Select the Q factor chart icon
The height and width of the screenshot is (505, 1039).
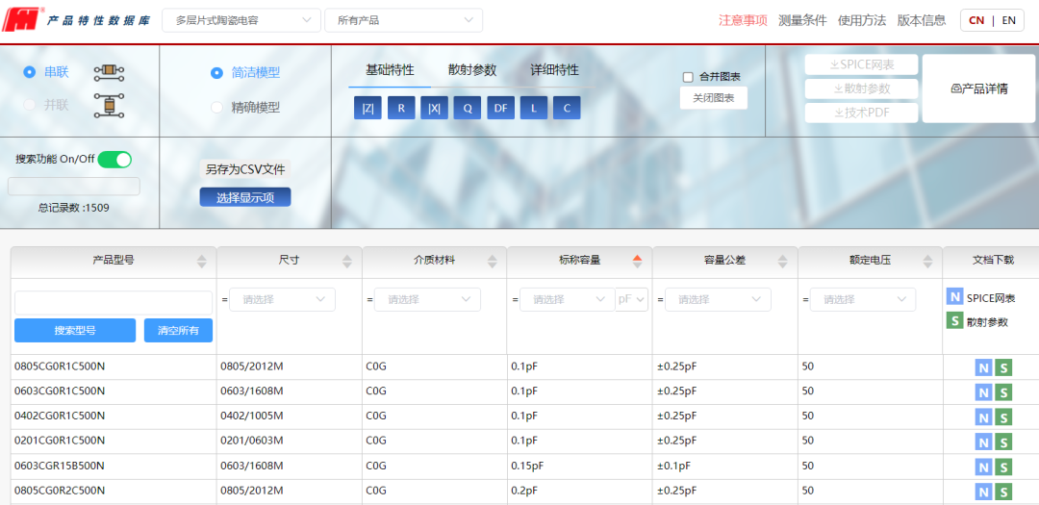click(468, 109)
